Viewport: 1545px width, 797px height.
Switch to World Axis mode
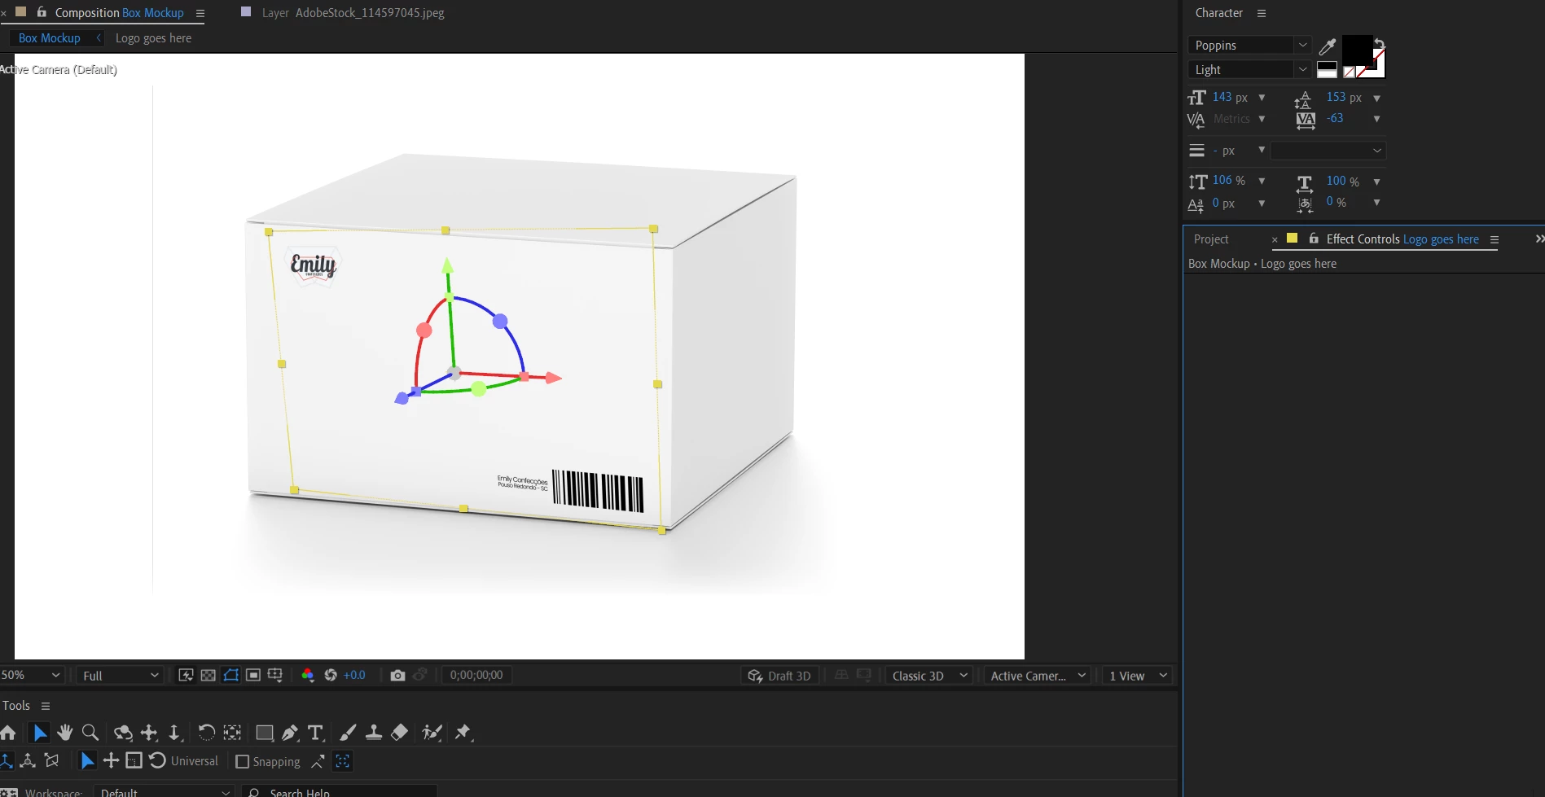(x=28, y=761)
